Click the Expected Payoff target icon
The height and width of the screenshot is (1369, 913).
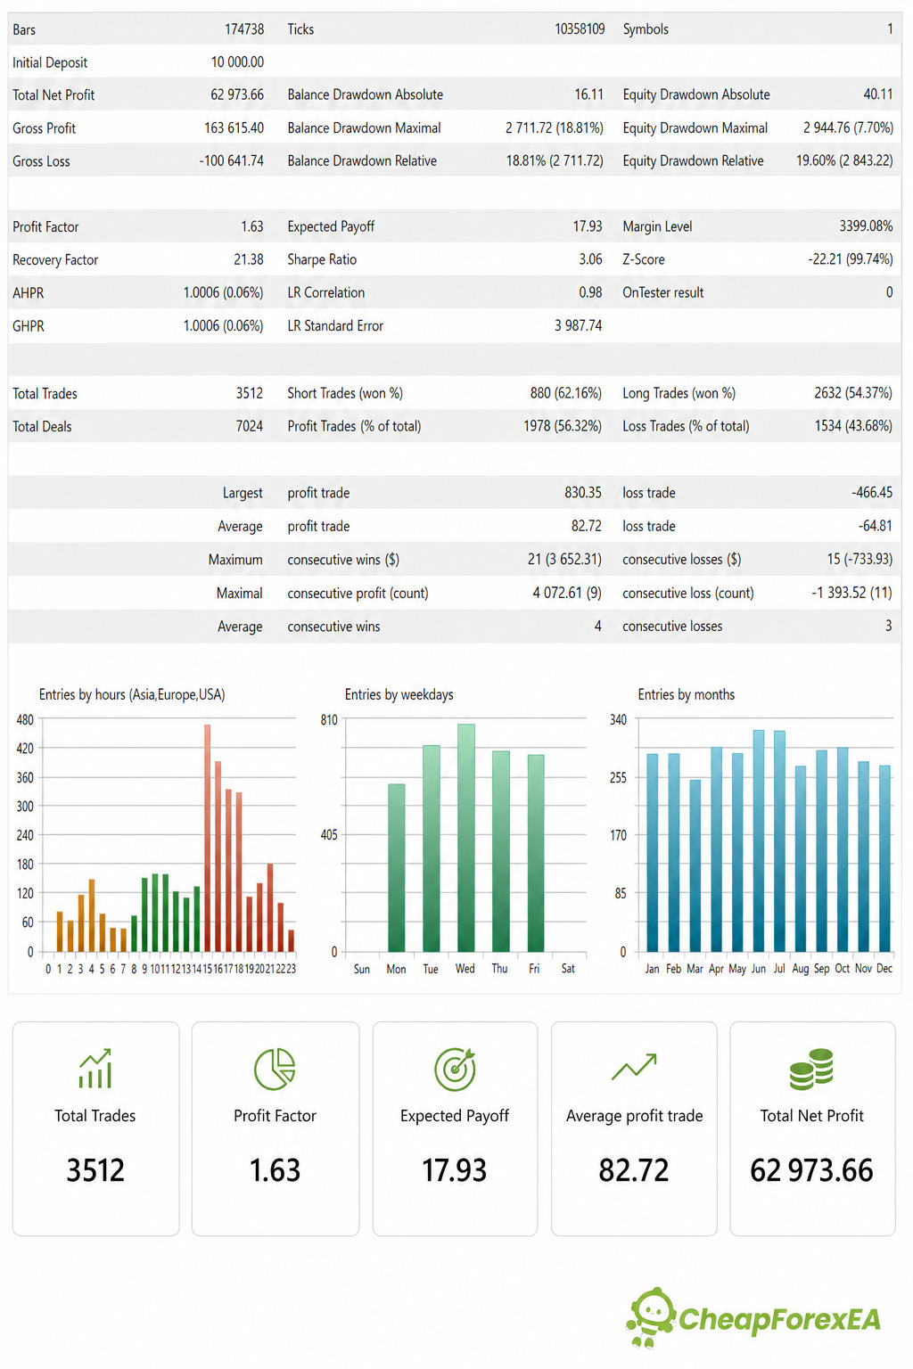(x=455, y=1069)
